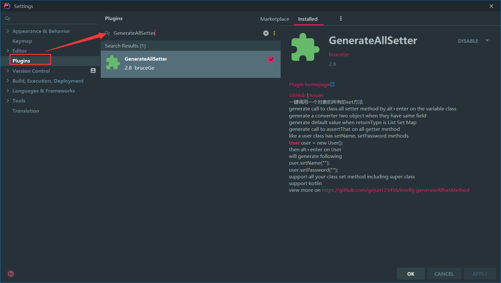Select Plugins in settings tree
The image size is (501, 283).
click(x=21, y=61)
